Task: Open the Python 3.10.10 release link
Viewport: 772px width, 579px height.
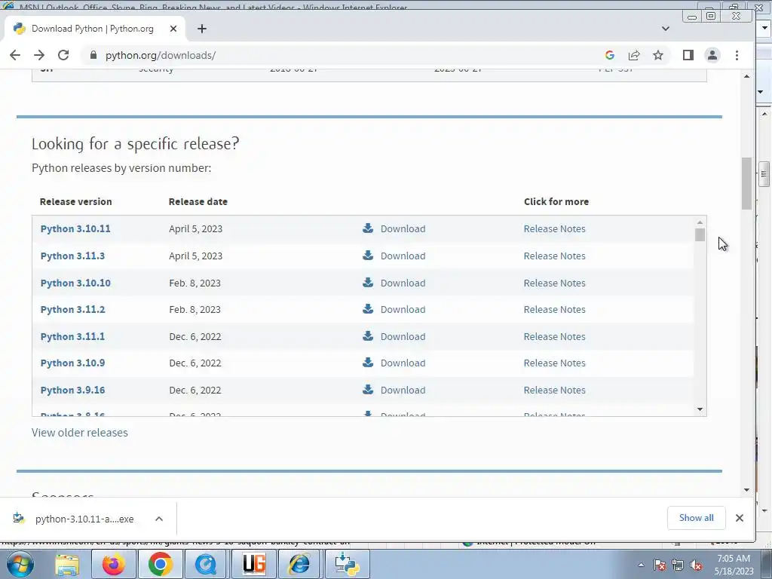Action: [75, 283]
